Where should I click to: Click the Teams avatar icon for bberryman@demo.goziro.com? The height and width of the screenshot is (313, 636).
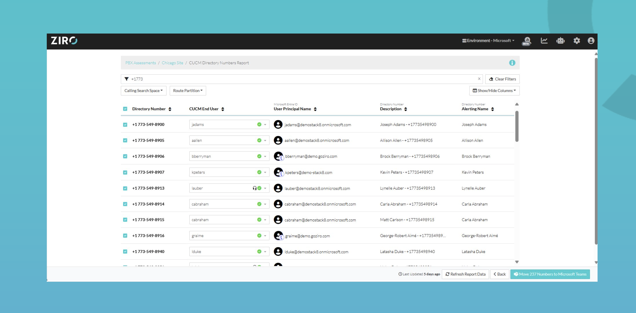279,156
